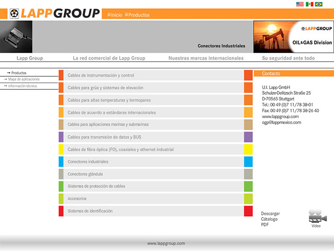Click right purple block on datos y BUS row
The width and height of the screenshot is (334, 251).
click(248, 137)
